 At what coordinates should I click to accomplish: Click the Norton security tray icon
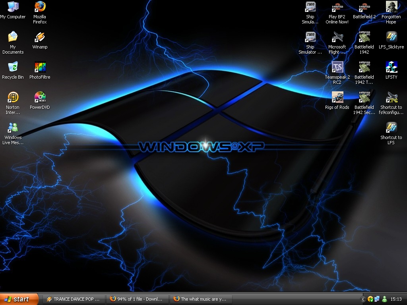(370, 299)
